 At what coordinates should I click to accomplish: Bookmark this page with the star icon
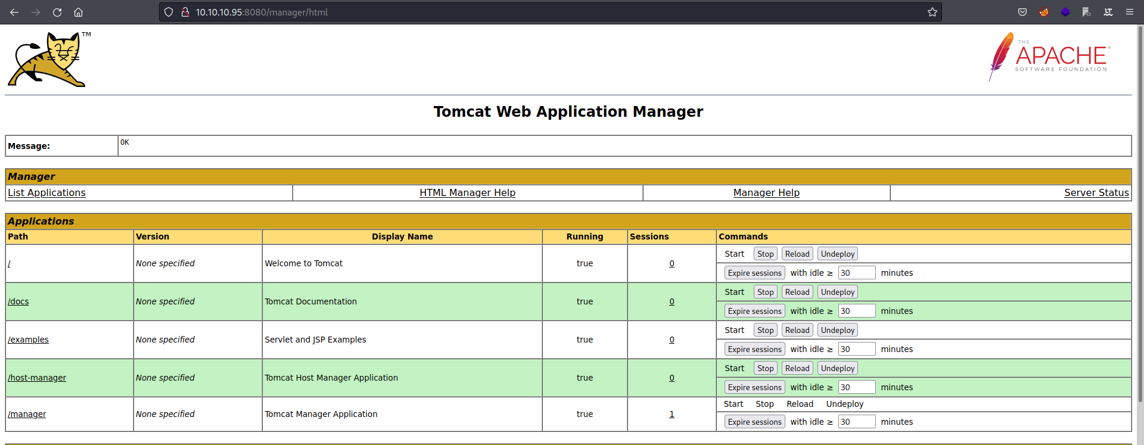point(932,12)
